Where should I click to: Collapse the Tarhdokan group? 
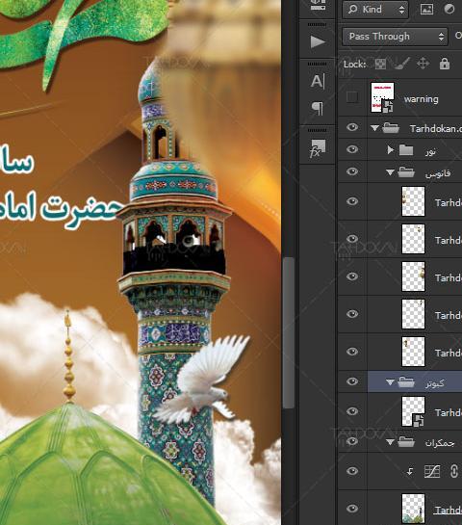[375, 128]
